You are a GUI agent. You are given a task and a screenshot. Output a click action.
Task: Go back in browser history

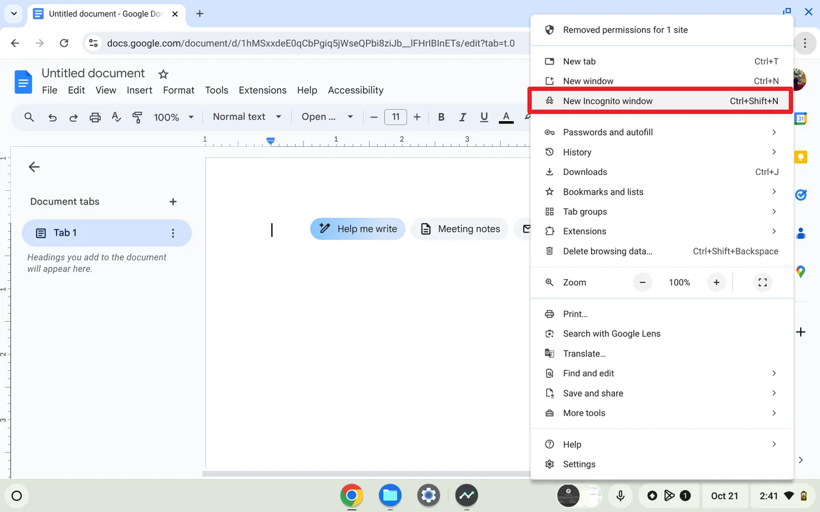tap(15, 43)
